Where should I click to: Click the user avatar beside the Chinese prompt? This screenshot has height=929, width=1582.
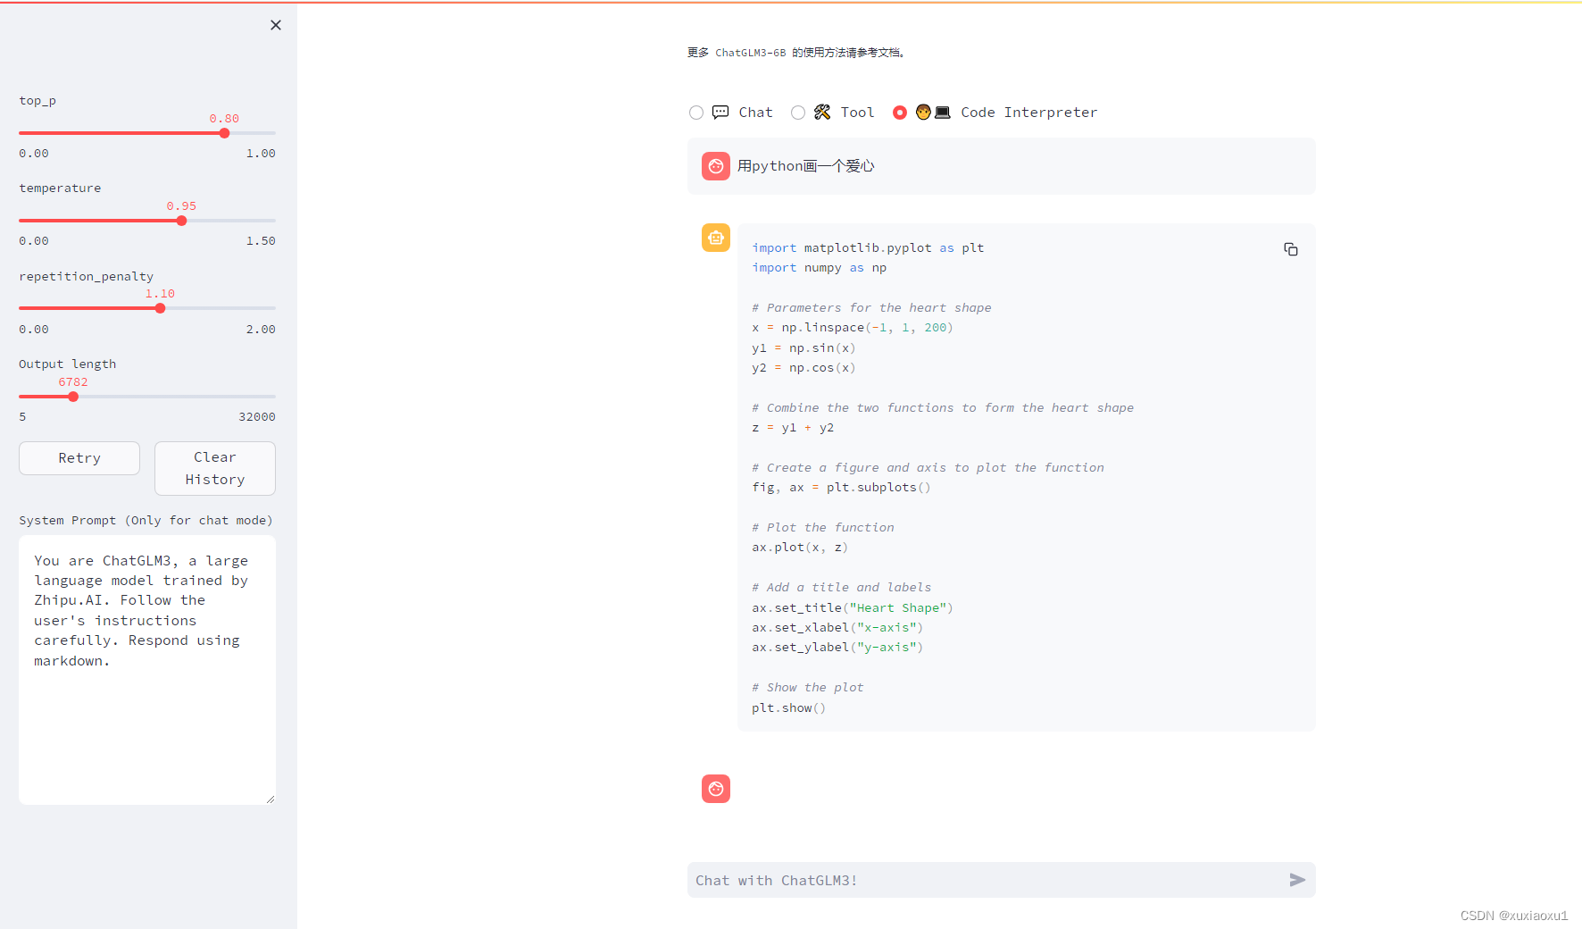click(716, 166)
